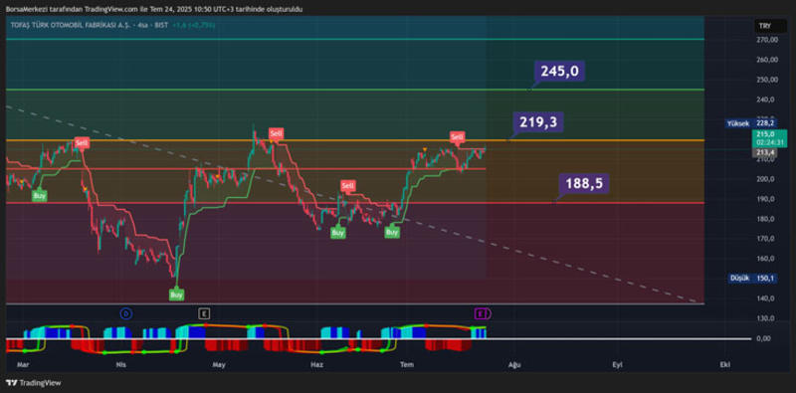
Task: Click the Ağu label on time axis
Action: [x=514, y=364]
